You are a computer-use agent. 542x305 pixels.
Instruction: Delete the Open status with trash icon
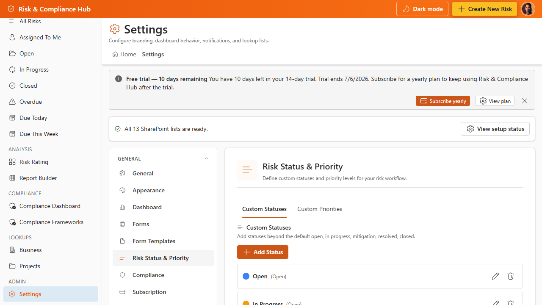511,276
